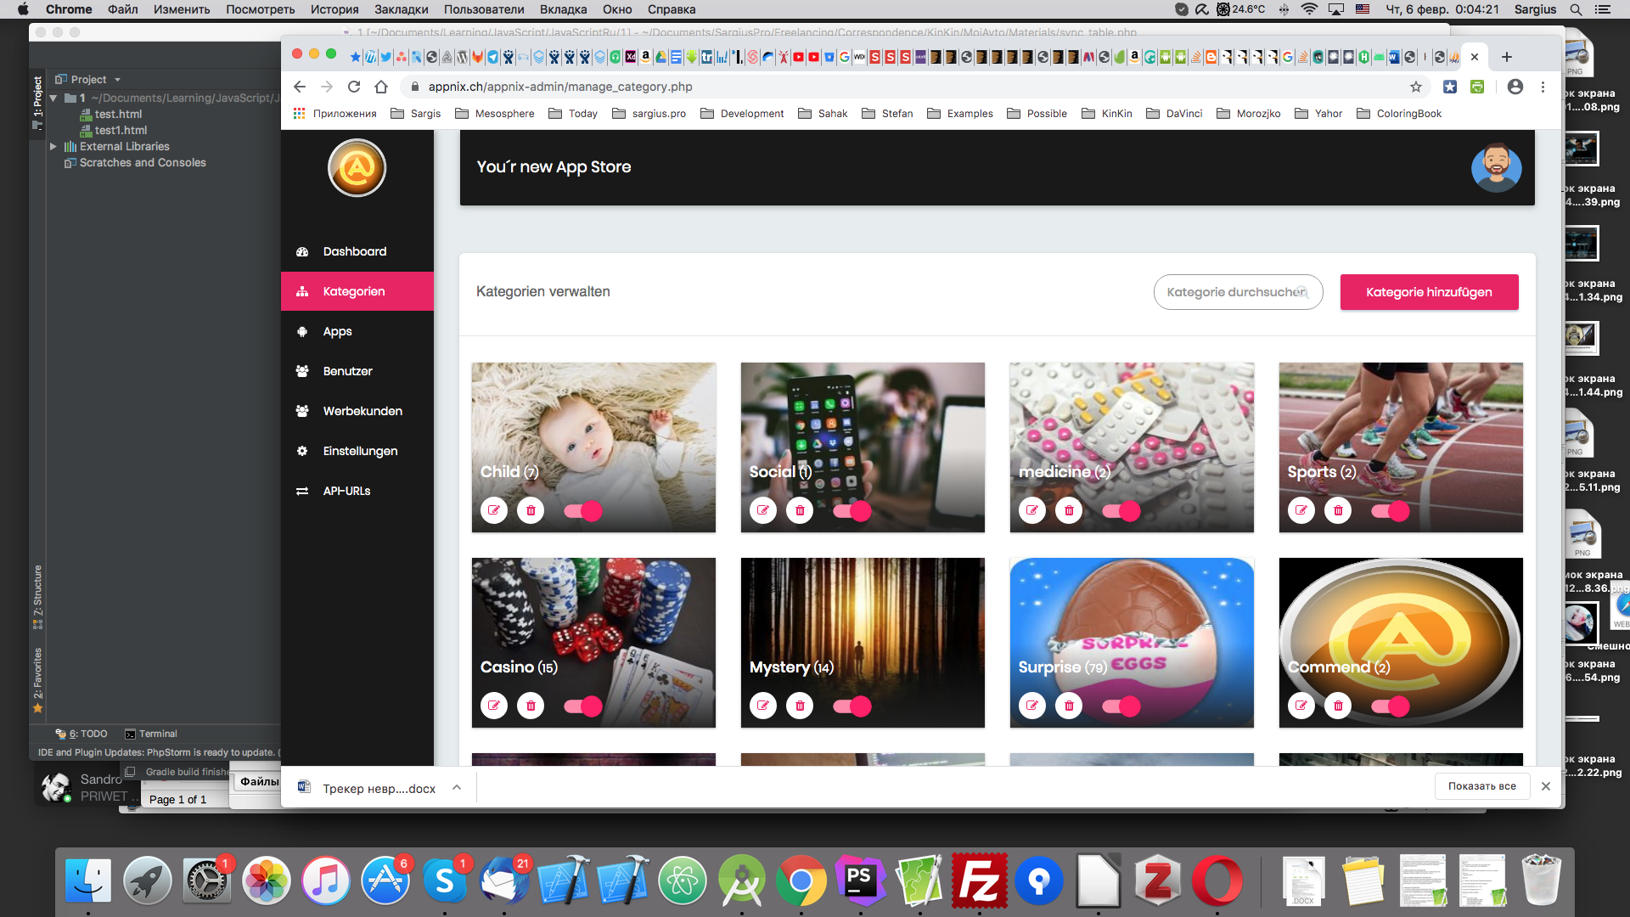Click the edit icon on the Child category
This screenshot has height=917, width=1630.
coord(494,510)
